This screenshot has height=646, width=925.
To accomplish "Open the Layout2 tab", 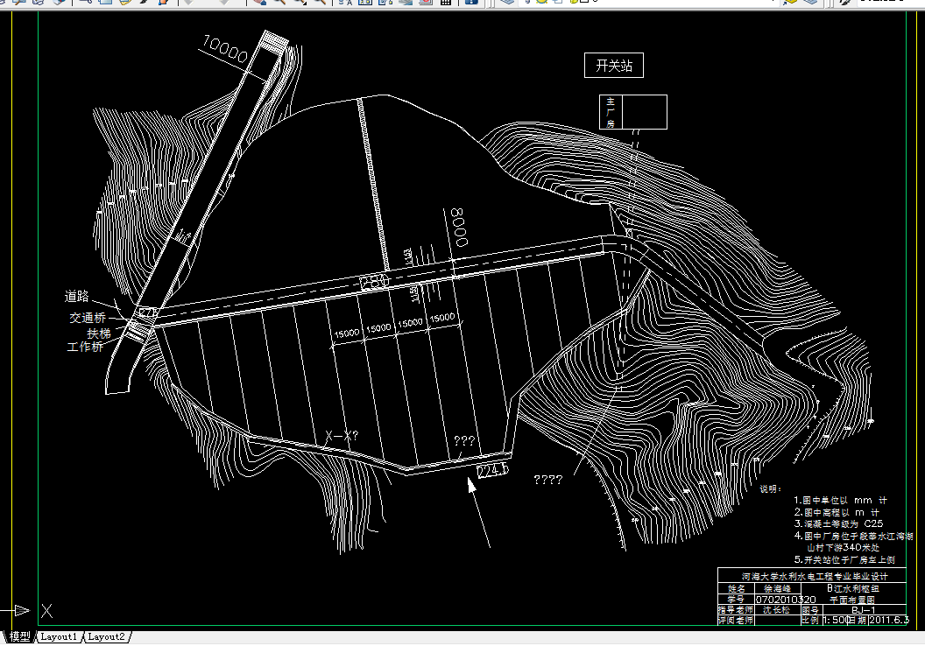I will pos(106,637).
